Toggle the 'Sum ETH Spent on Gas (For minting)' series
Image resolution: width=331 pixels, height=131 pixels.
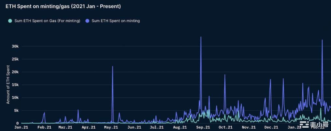pyautogui.click(x=47, y=21)
